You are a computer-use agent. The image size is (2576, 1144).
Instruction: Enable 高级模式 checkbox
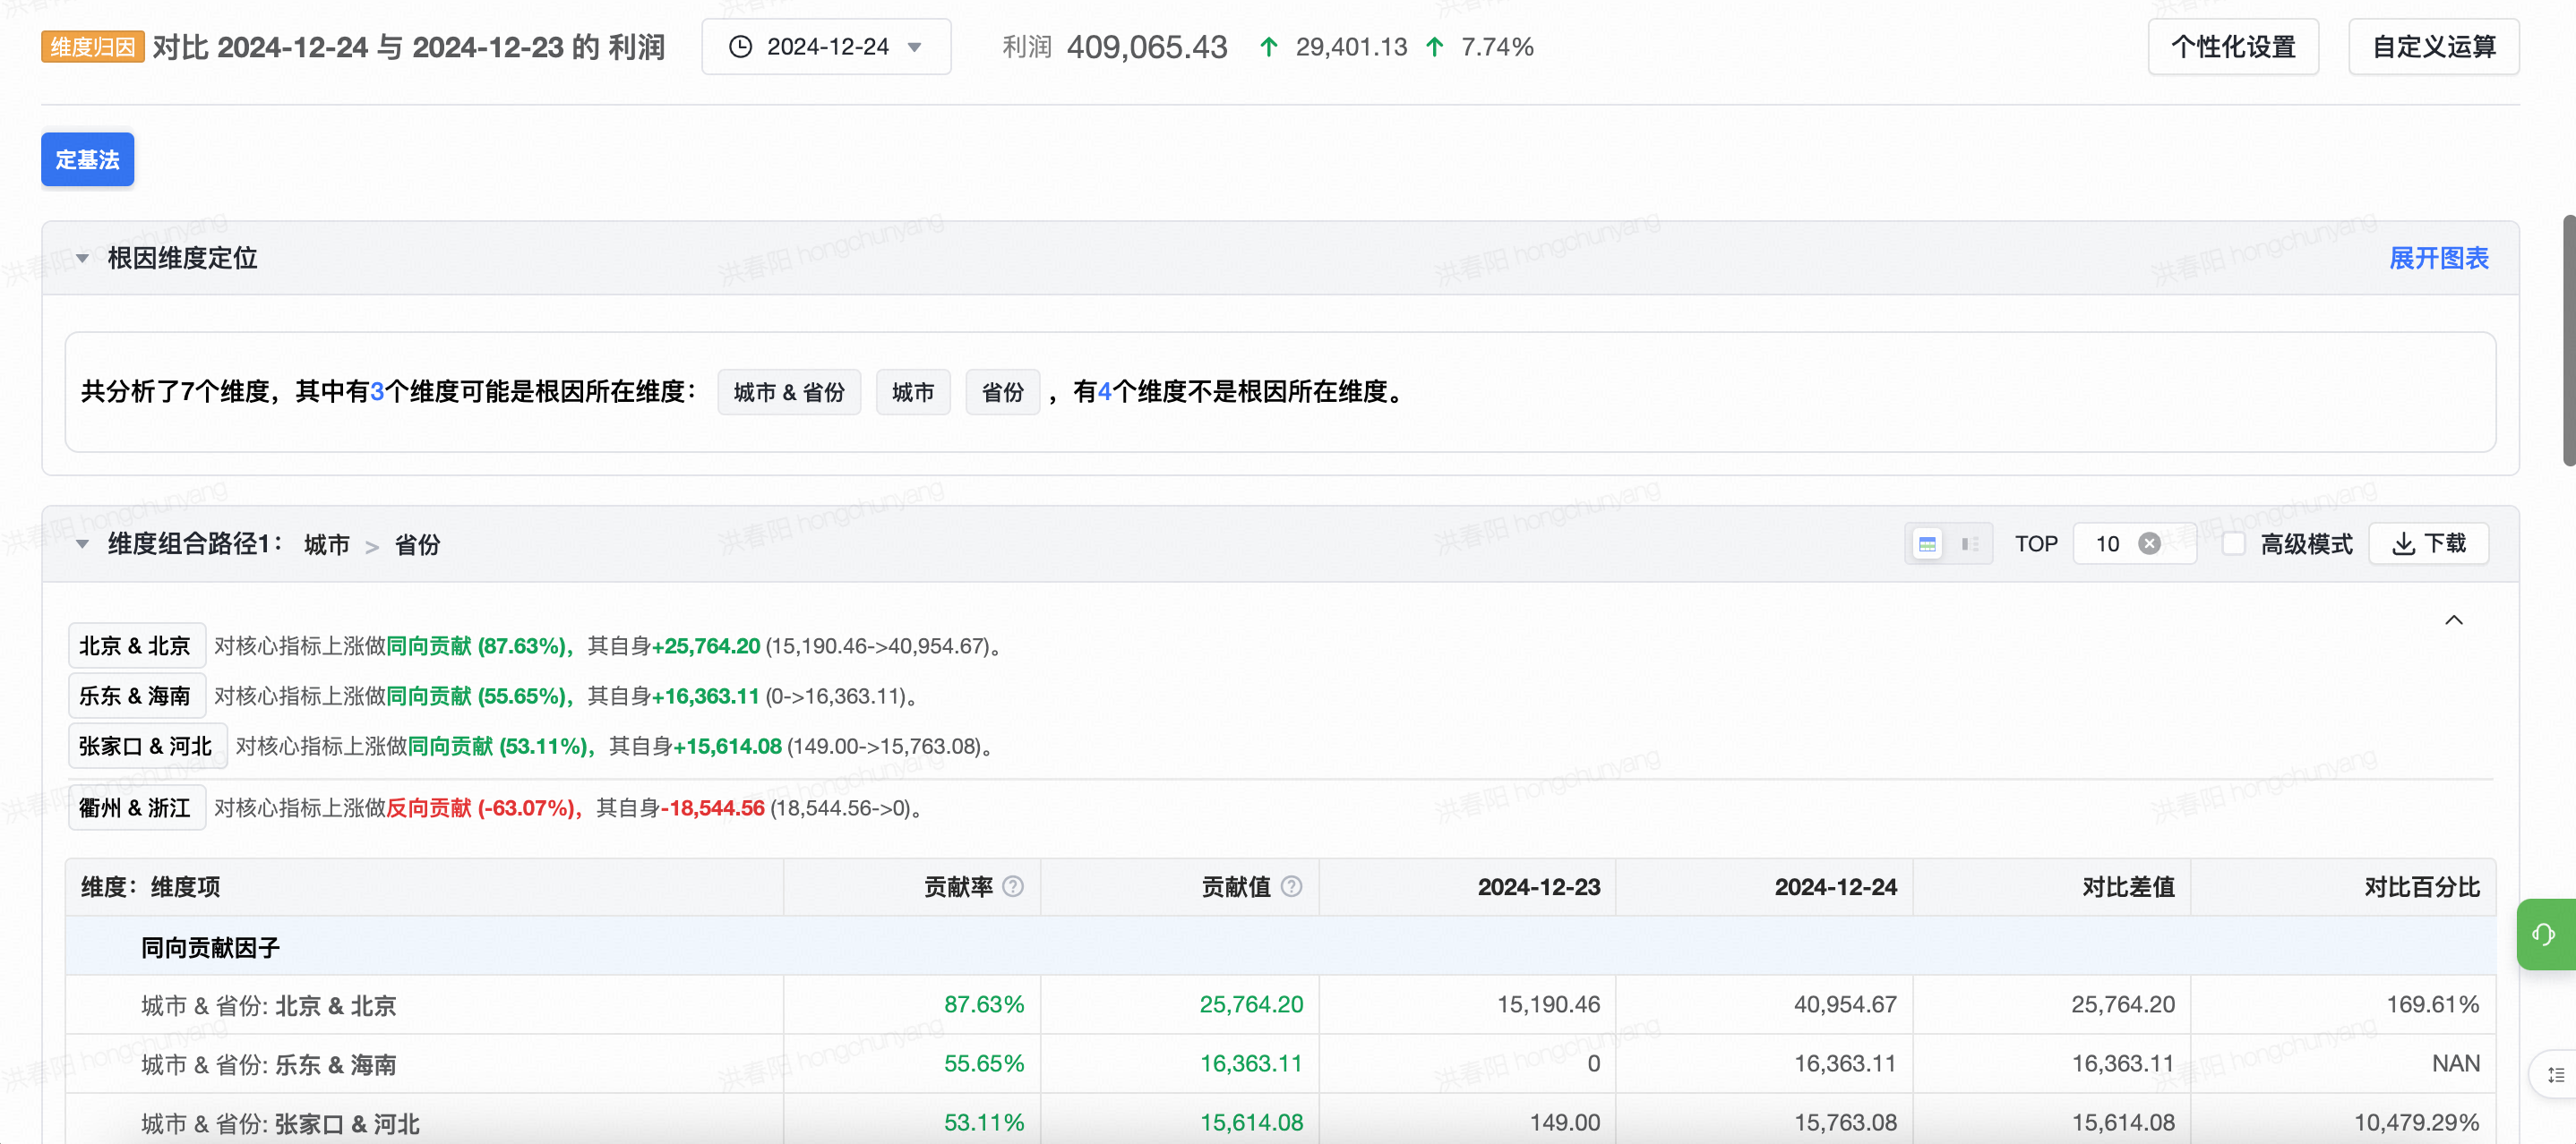2233,543
